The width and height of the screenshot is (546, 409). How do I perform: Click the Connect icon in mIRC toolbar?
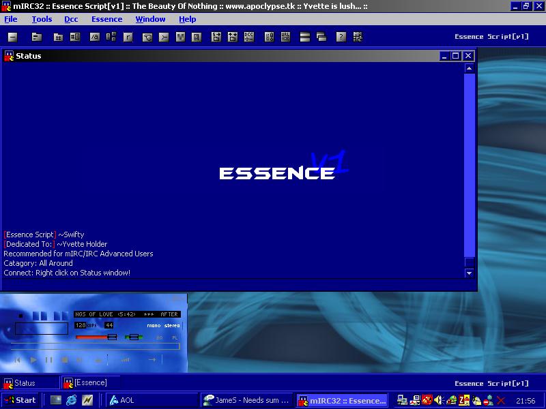pyautogui.click(x=13, y=37)
